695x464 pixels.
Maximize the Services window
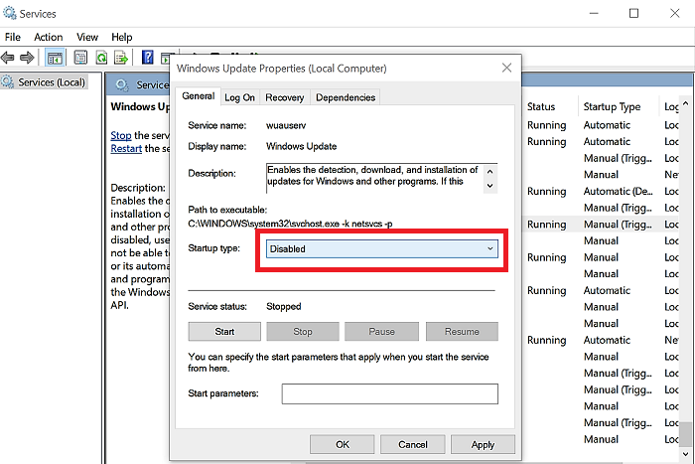point(633,13)
